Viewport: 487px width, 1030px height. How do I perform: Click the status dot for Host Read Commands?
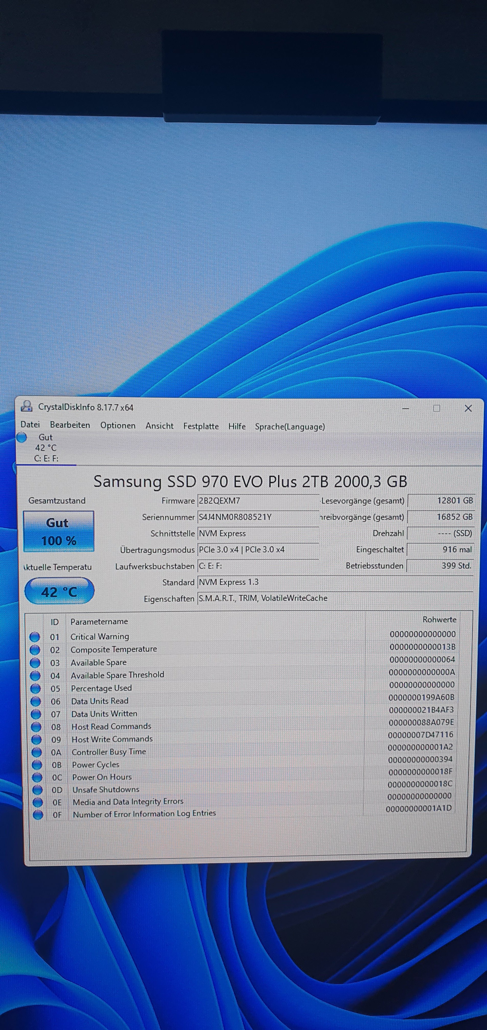click(36, 727)
